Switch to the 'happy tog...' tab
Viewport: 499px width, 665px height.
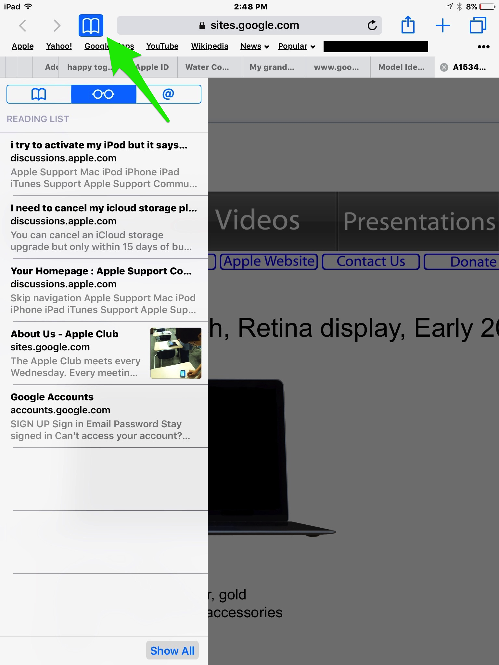(86, 67)
